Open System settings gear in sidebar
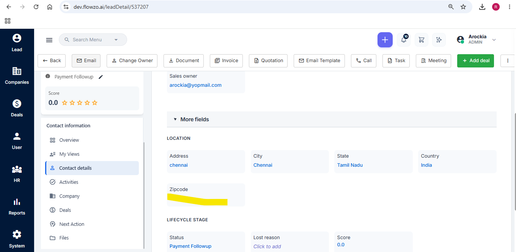 tap(17, 239)
